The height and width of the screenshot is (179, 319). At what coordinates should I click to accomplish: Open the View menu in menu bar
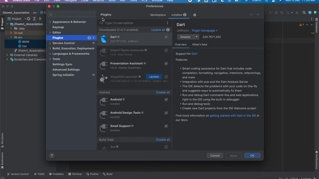pos(57,1)
